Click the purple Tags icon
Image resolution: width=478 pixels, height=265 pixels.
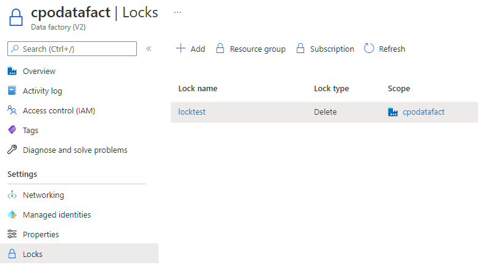click(12, 130)
